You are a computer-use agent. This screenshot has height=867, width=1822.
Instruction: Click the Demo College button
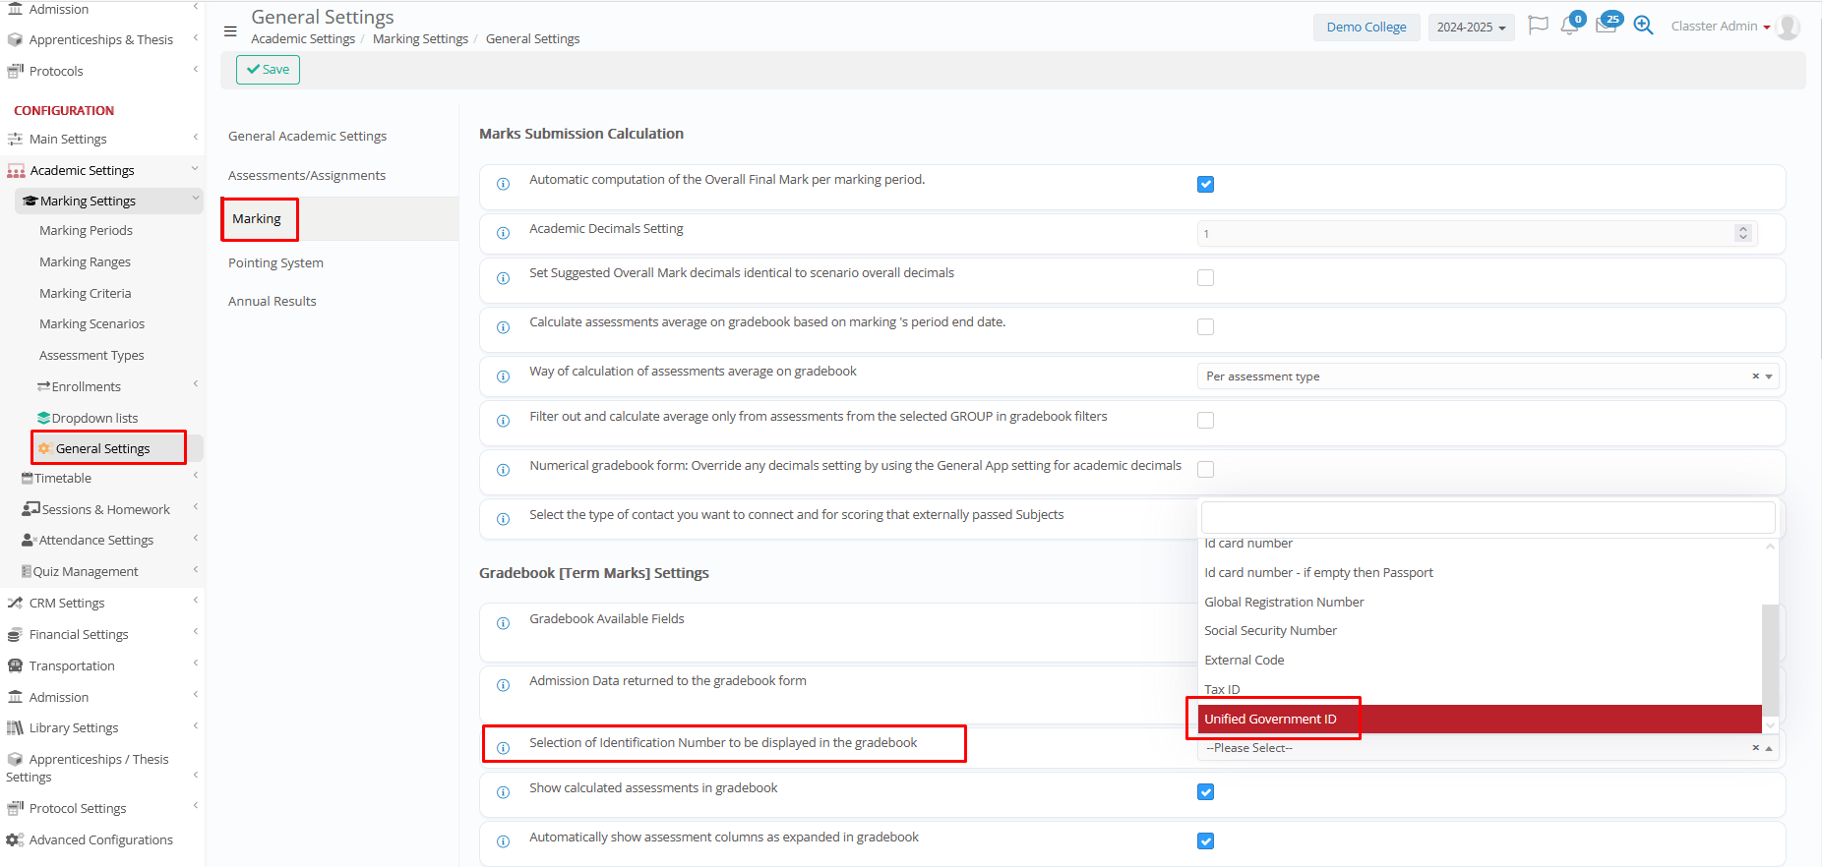1366,28
